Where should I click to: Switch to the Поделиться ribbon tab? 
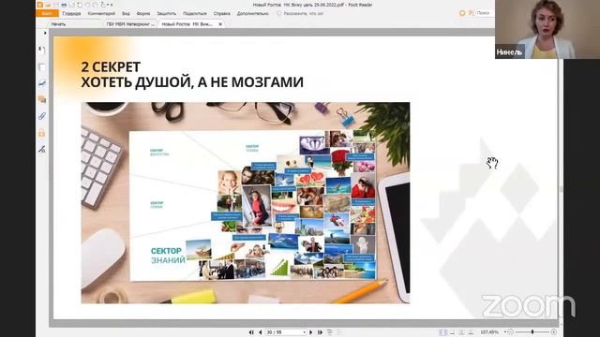pyautogui.click(x=195, y=13)
